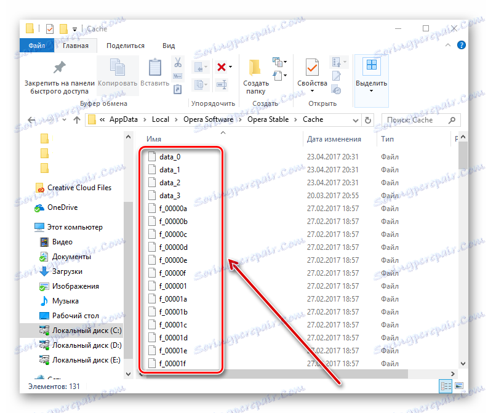Expand the Свойства dropdown arrow
488x413 pixels.
(x=312, y=91)
